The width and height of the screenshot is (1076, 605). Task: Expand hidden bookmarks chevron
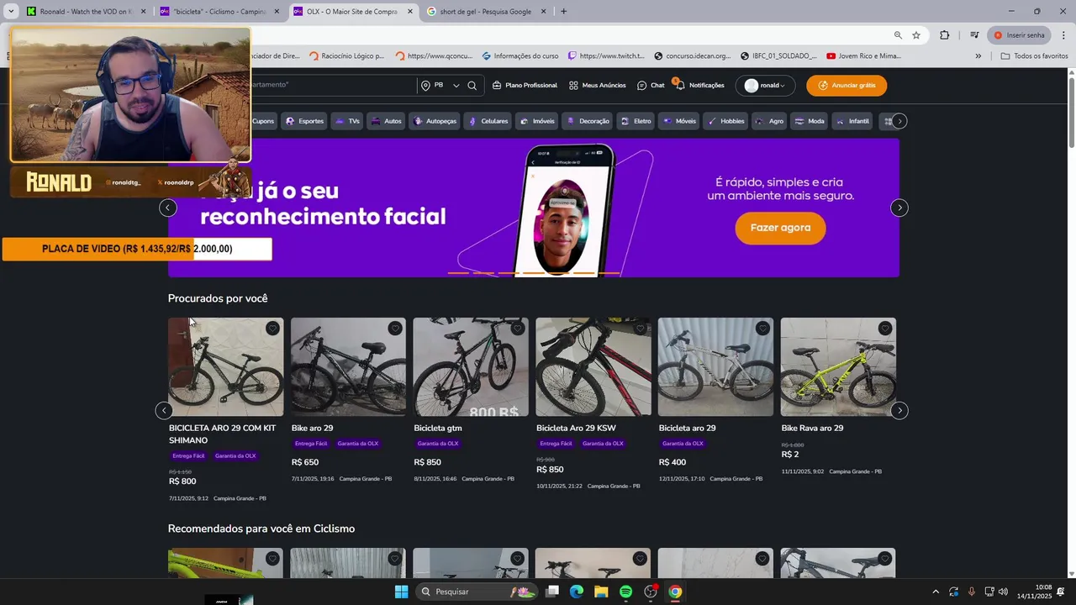click(978, 56)
